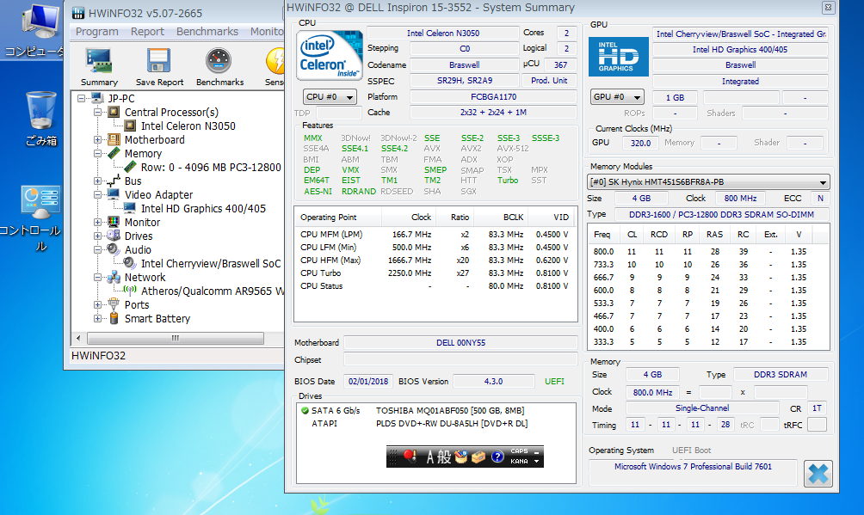Click the Smart Battery icon in tree
This screenshot has width=864, height=515.
[x=114, y=318]
